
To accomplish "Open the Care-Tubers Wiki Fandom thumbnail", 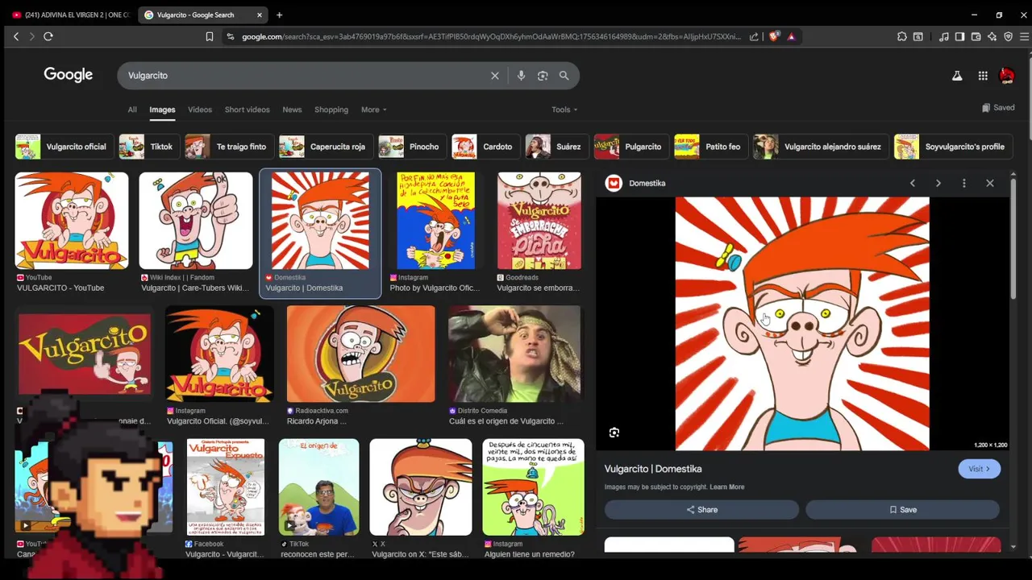I will tap(196, 221).
